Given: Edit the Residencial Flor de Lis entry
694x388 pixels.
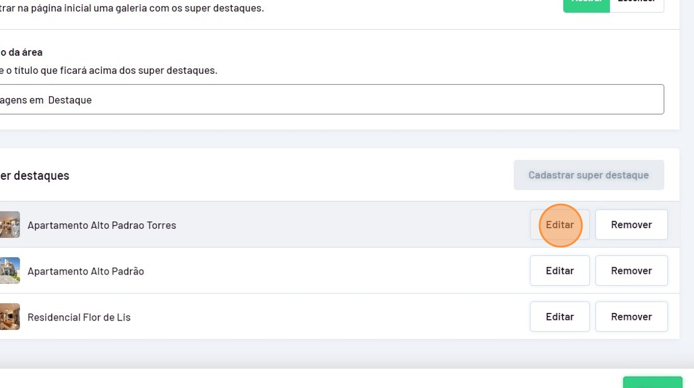Looking at the screenshot, I should tap(560, 316).
